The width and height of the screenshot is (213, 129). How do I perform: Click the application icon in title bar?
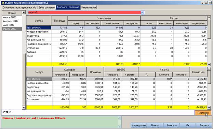pyautogui.click(x=3, y=3)
